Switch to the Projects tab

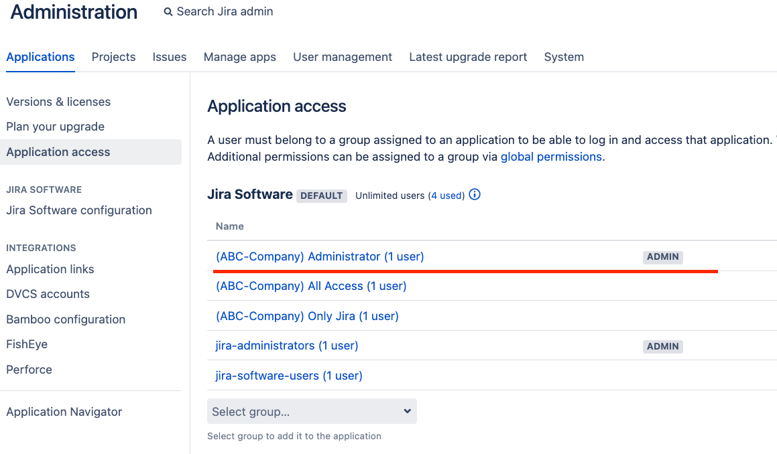(113, 57)
